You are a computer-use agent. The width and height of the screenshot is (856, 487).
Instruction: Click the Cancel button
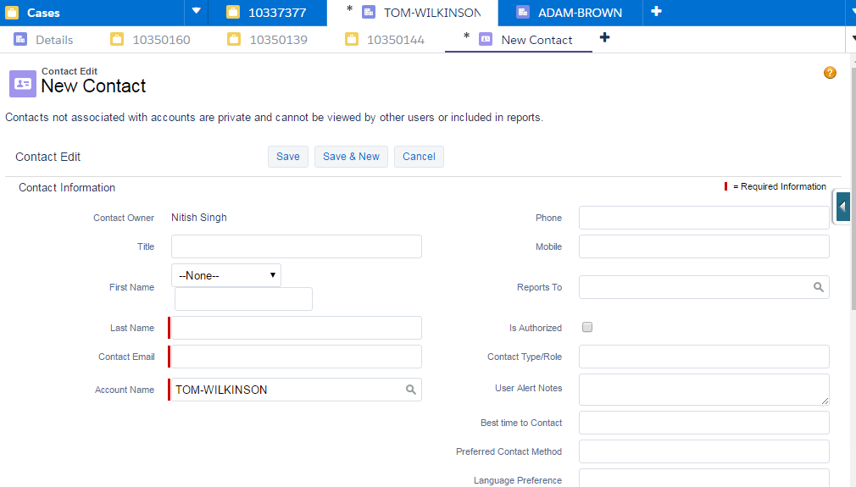coord(419,157)
